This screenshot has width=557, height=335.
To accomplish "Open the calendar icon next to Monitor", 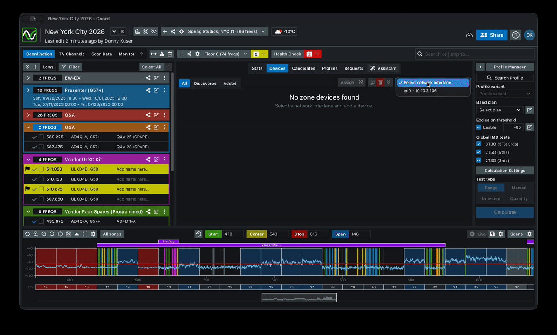I will (170, 54).
